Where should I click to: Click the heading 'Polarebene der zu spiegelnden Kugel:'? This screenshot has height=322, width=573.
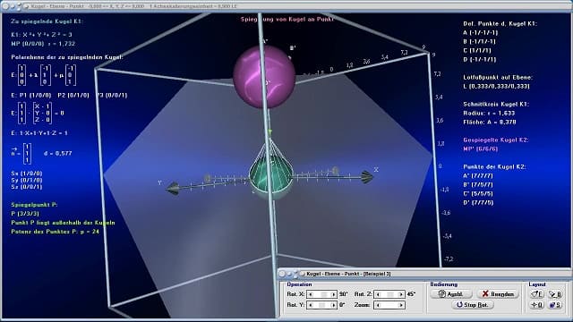point(67,57)
